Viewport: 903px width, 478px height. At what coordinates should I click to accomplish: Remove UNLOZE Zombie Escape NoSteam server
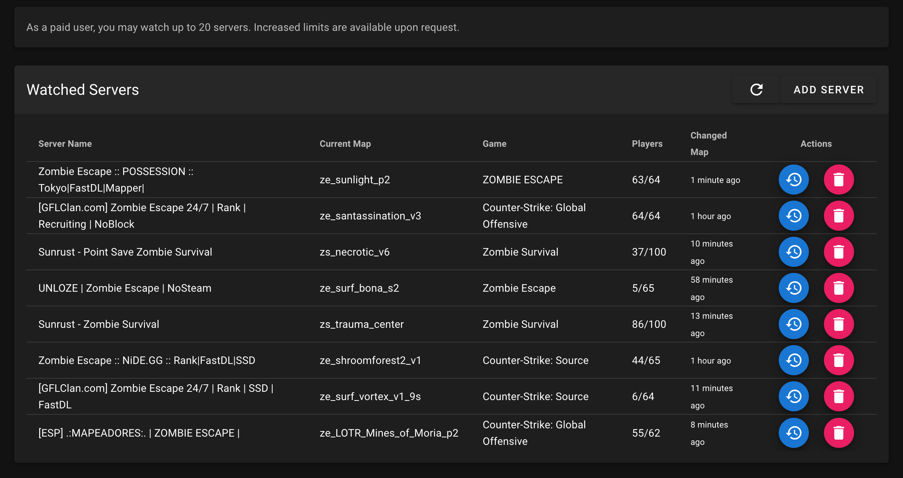coord(839,288)
